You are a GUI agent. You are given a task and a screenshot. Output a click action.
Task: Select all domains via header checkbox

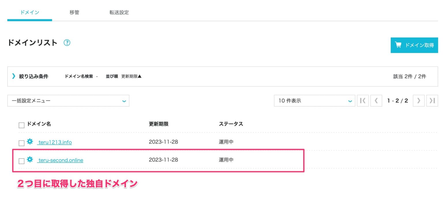(21, 124)
